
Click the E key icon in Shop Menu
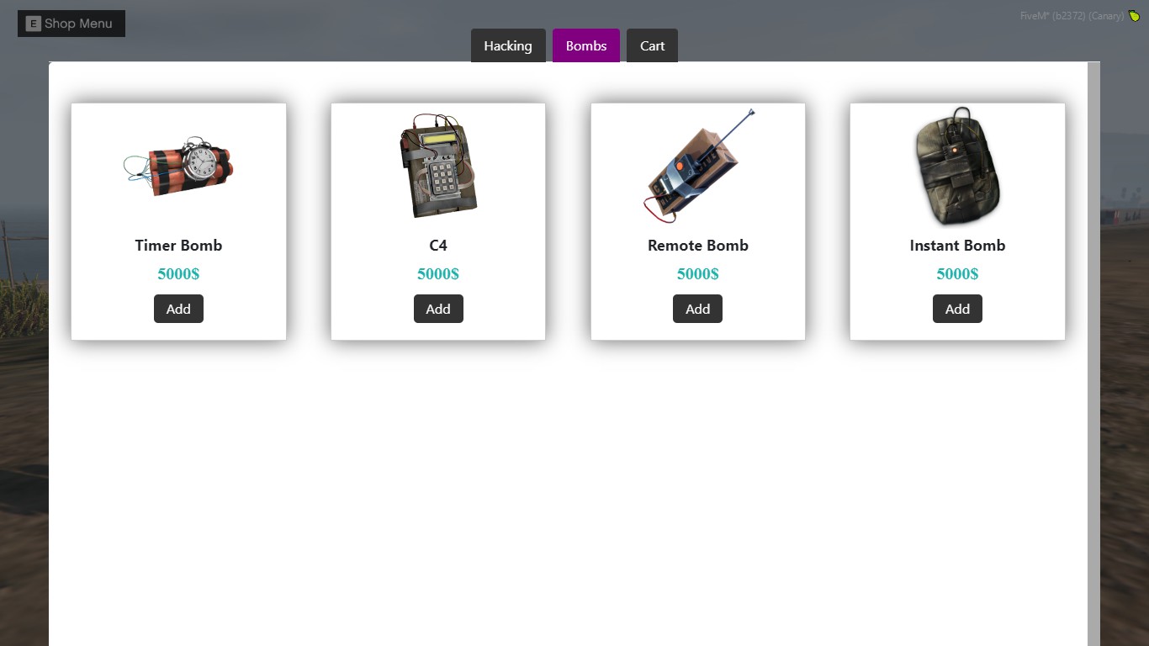(34, 24)
